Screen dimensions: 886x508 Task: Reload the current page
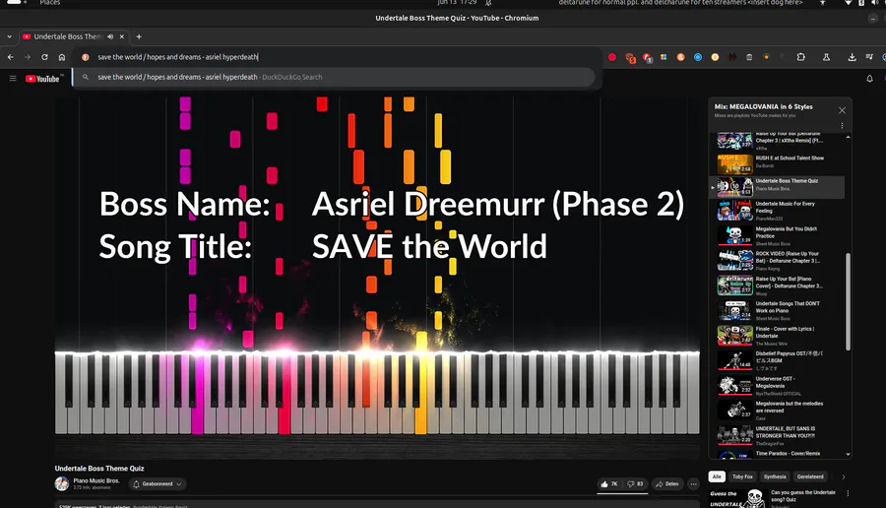click(44, 57)
